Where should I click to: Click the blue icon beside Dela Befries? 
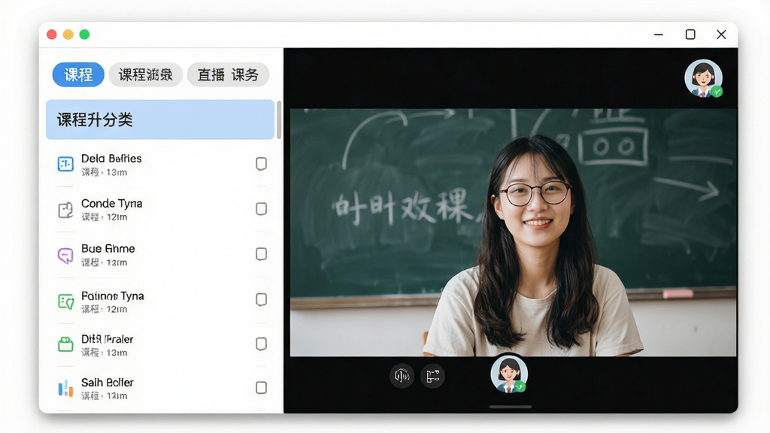[x=65, y=164]
